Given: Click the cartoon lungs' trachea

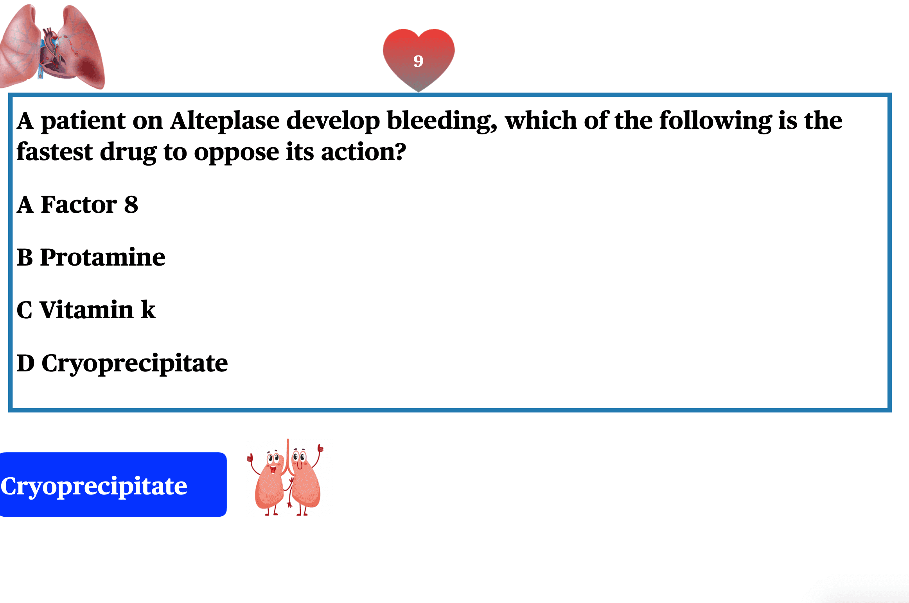Looking at the screenshot, I should coord(288,457).
